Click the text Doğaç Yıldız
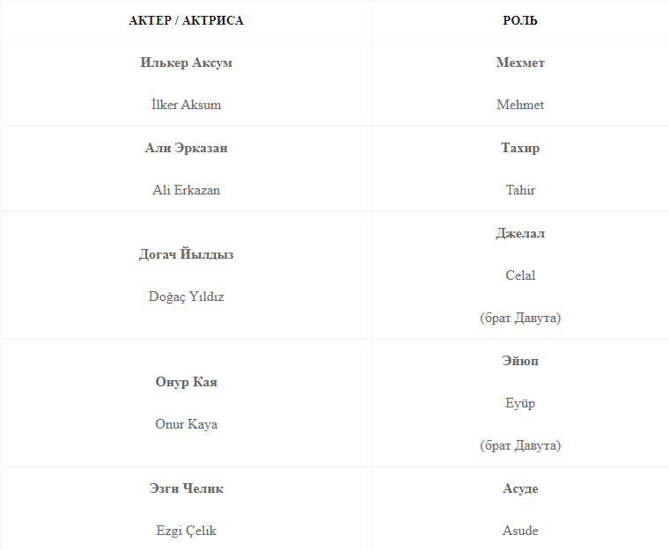The height and width of the screenshot is (550, 669). (x=186, y=297)
